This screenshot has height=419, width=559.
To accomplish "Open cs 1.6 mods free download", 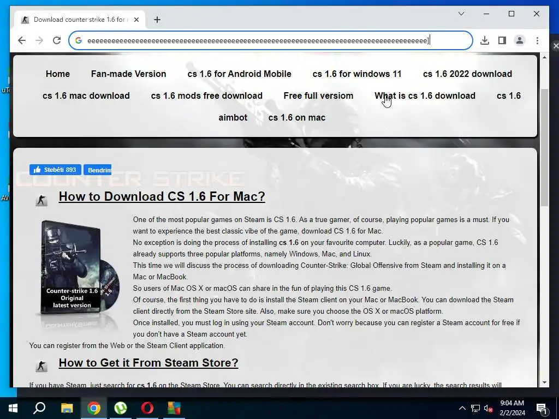I will (x=206, y=96).
